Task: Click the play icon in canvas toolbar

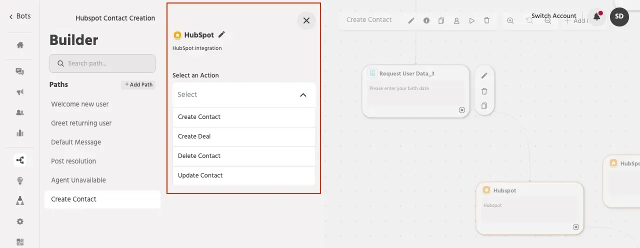Action: (x=472, y=20)
